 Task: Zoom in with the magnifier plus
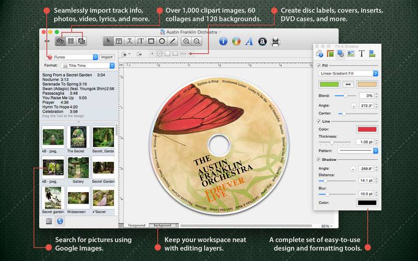click(x=187, y=41)
